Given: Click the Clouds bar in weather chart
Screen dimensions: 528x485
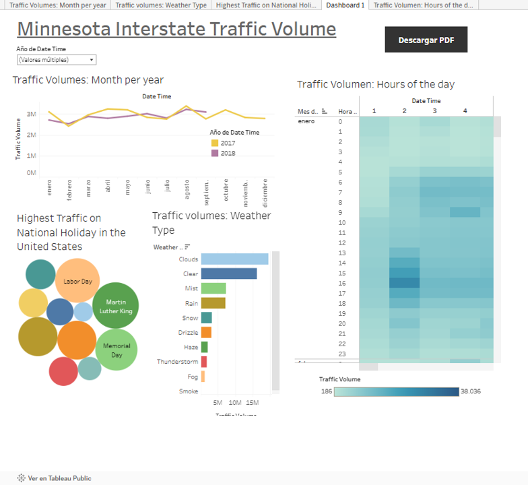Looking at the screenshot, I should coord(234,259).
